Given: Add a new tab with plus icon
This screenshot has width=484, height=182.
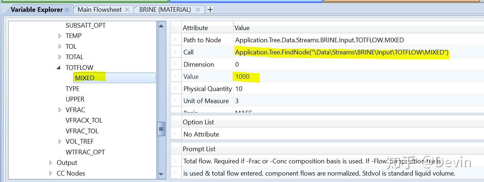Looking at the screenshot, I should [210, 10].
